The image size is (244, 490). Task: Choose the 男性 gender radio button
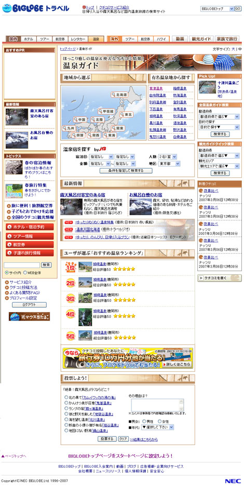coord(144,421)
